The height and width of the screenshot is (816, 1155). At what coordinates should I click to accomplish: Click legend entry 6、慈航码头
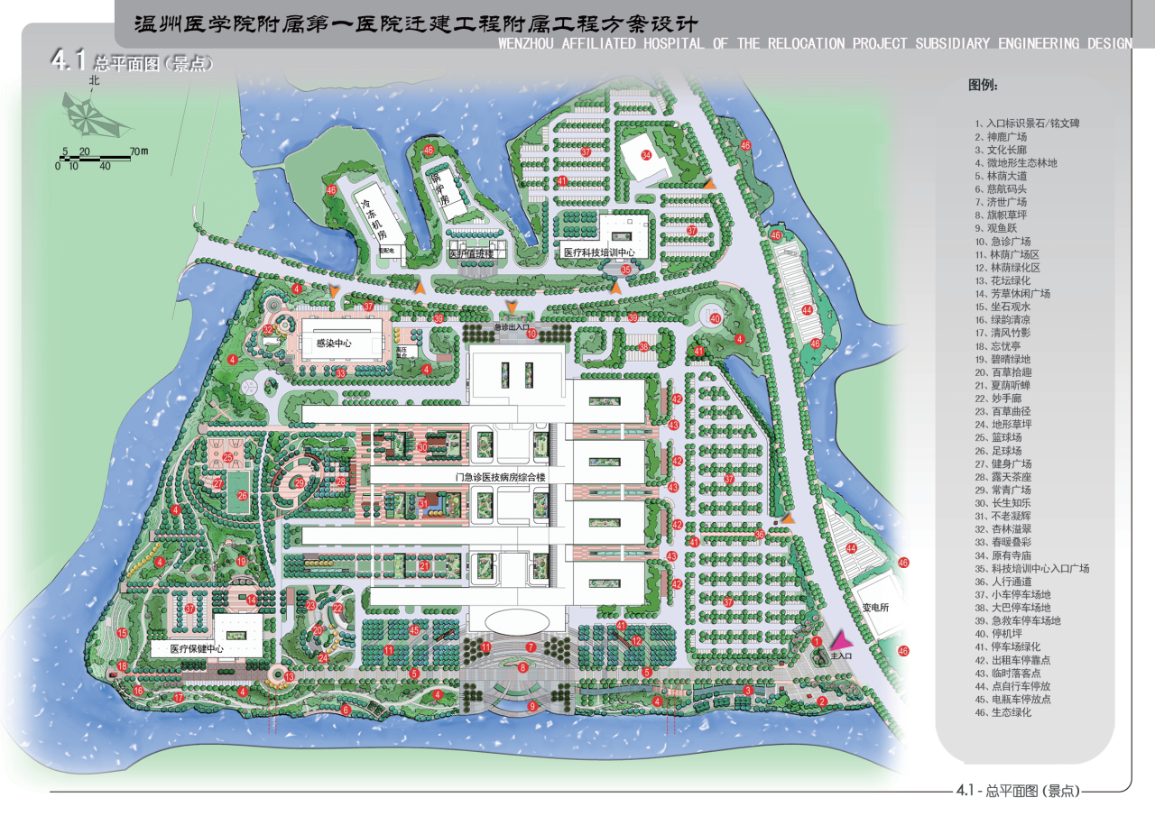(1003, 189)
